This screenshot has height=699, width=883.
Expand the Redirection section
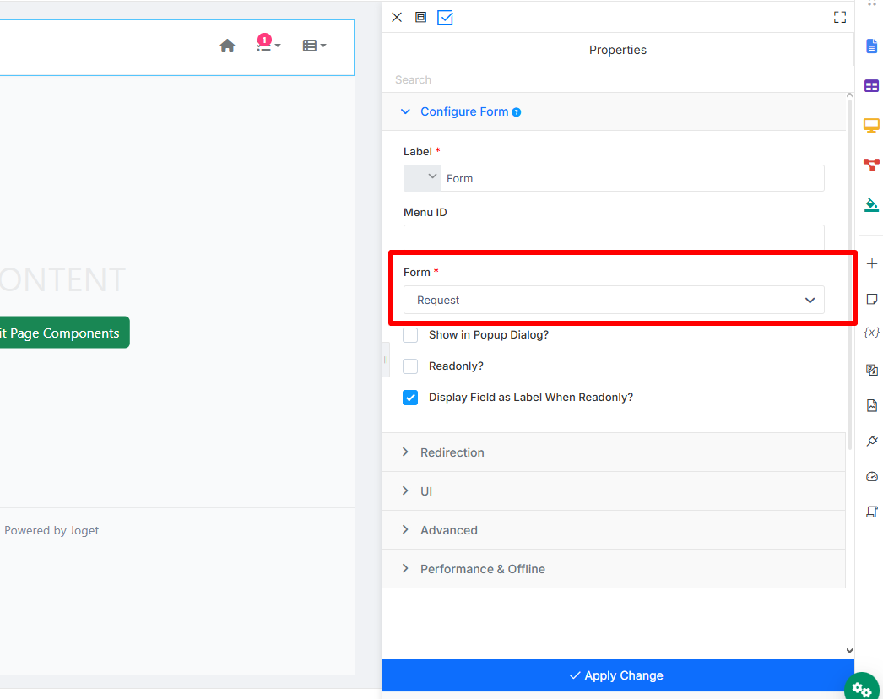(x=613, y=452)
